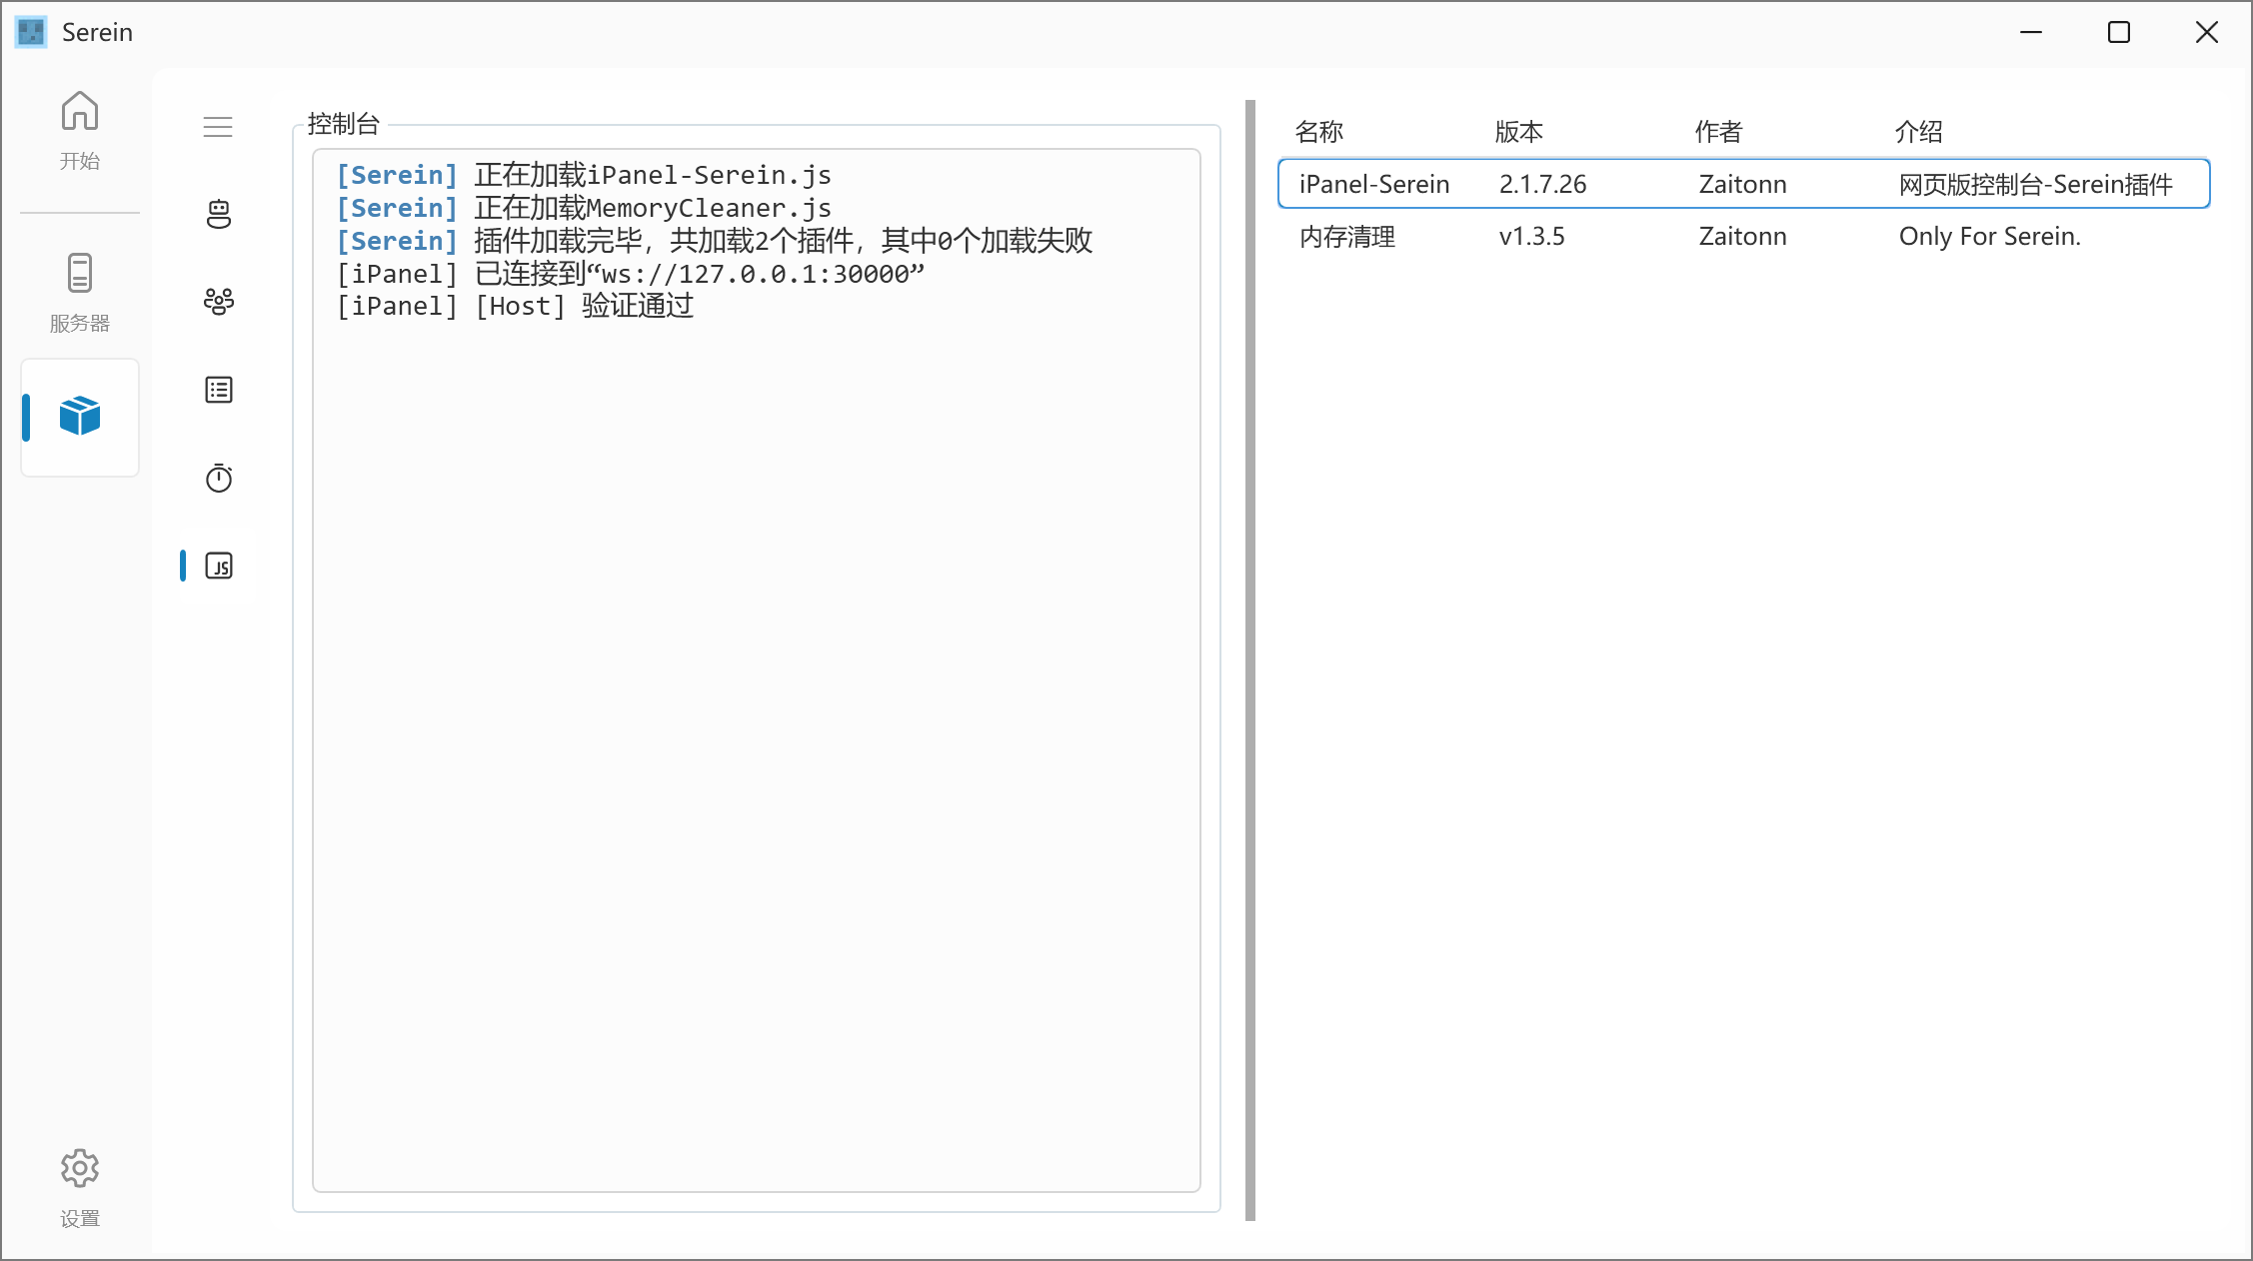Select the blue cube function icon
This screenshot has height=1261, width=2253.
[x=80, y=417]
